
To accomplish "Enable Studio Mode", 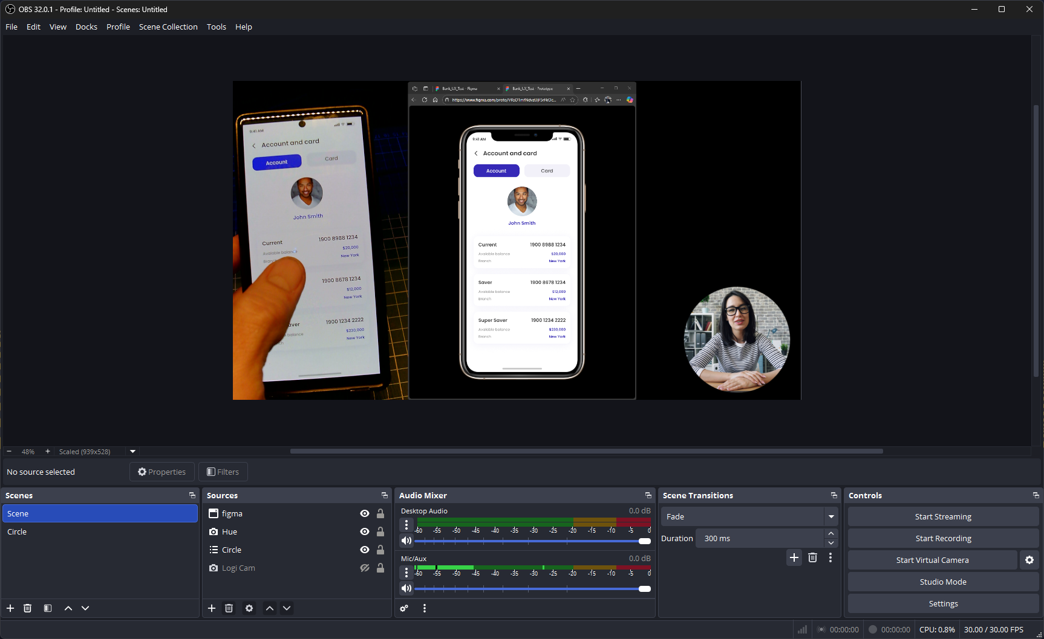I will click(943, 582).
